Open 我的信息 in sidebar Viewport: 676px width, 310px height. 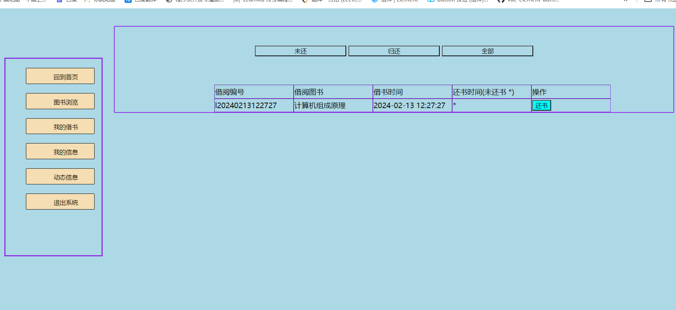coord(60,151)
